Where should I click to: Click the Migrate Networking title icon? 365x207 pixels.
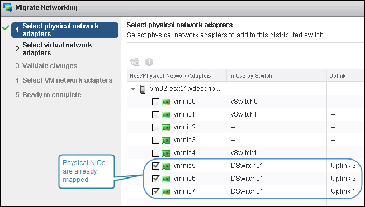8,8
